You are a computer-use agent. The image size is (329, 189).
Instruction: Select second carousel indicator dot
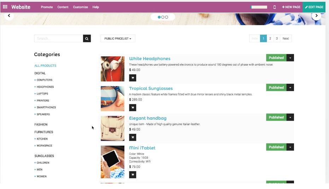click(163, 17)
